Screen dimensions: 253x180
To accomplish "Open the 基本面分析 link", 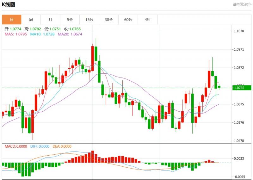I will [x=242, y=4].
